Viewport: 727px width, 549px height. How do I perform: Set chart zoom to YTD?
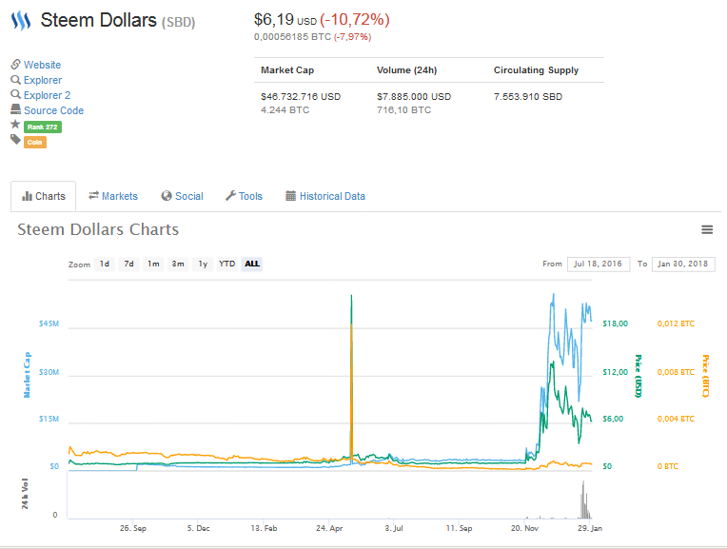pyautogui.click(x=227, y=264)
